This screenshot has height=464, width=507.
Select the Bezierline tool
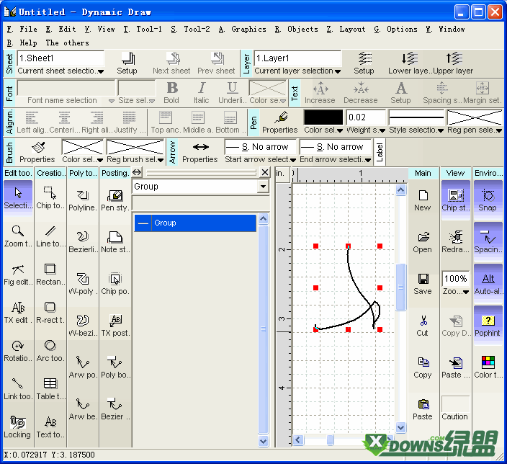83,242
